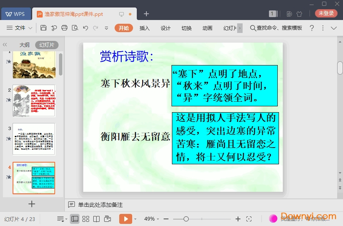Fit the slide to window icon
The image size is (343, 226).
[x=249, y=219]
